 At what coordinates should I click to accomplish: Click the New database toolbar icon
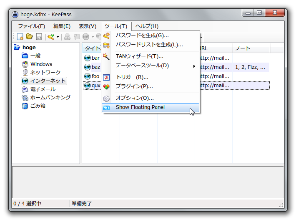[20, 36]
